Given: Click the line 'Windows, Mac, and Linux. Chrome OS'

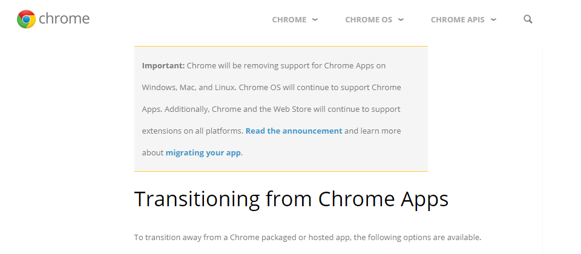Looking at the screenshot, I should (x=272, y=87).
